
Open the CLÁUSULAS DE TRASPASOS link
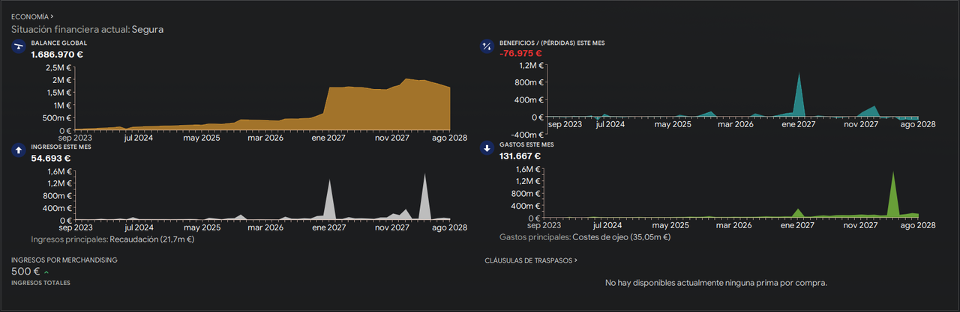[x=531, y=260]
